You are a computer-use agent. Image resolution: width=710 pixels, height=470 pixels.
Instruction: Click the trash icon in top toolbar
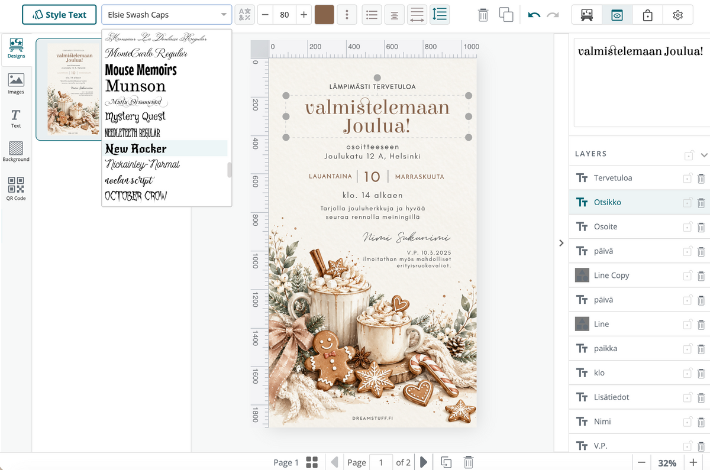[x=483, y=15]
